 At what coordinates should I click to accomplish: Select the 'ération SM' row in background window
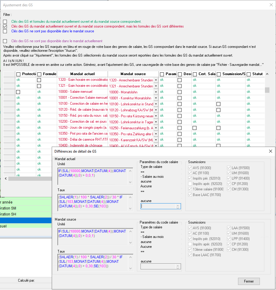click(26, 208)
